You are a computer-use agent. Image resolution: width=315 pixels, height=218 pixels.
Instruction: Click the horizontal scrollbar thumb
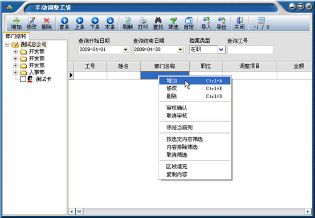point(79,211)
